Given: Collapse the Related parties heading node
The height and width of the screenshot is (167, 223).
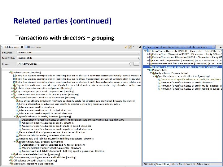Looking at the screenshot, I should (9, 73).
